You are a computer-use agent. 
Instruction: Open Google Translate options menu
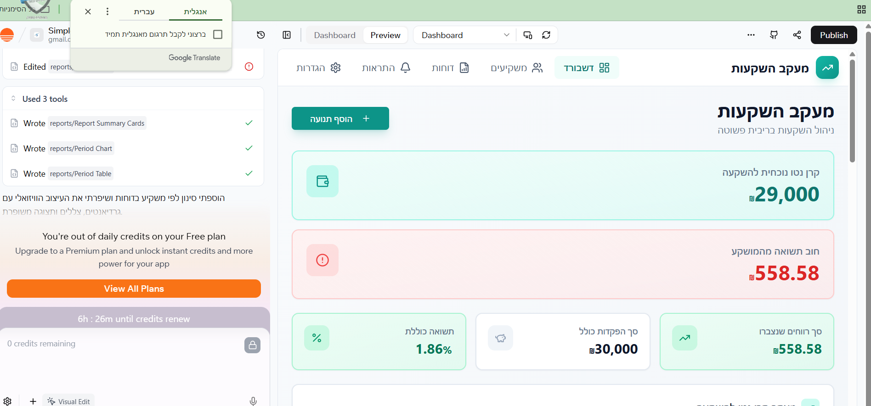point(107,11)
